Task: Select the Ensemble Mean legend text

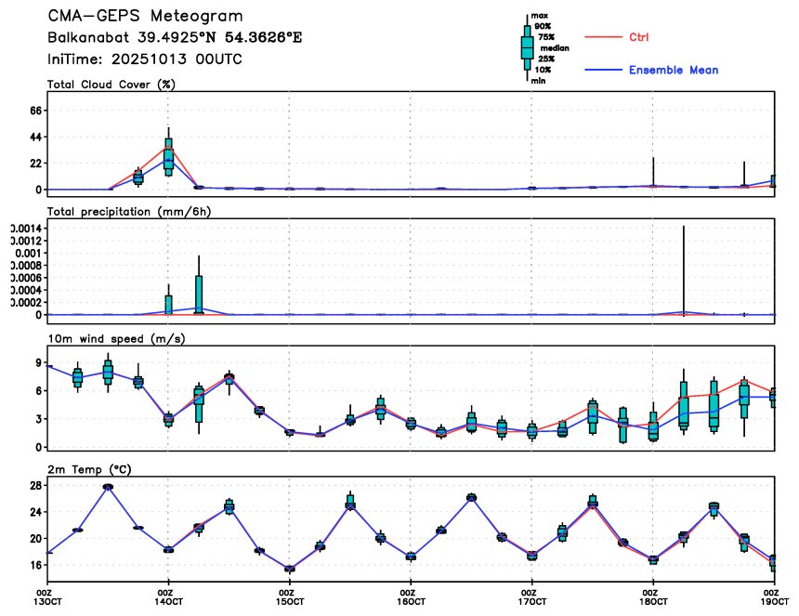Action: pyautogui.click(x=673, y=71)
